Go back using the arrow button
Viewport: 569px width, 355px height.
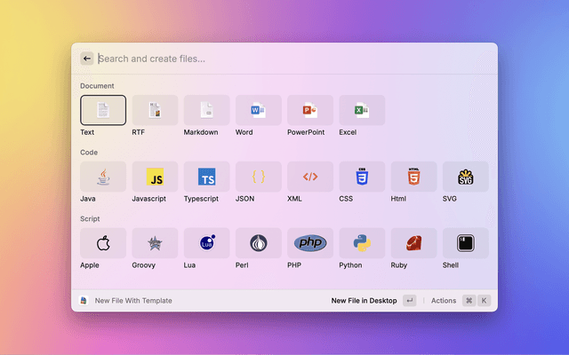click(x=87, y=59)
